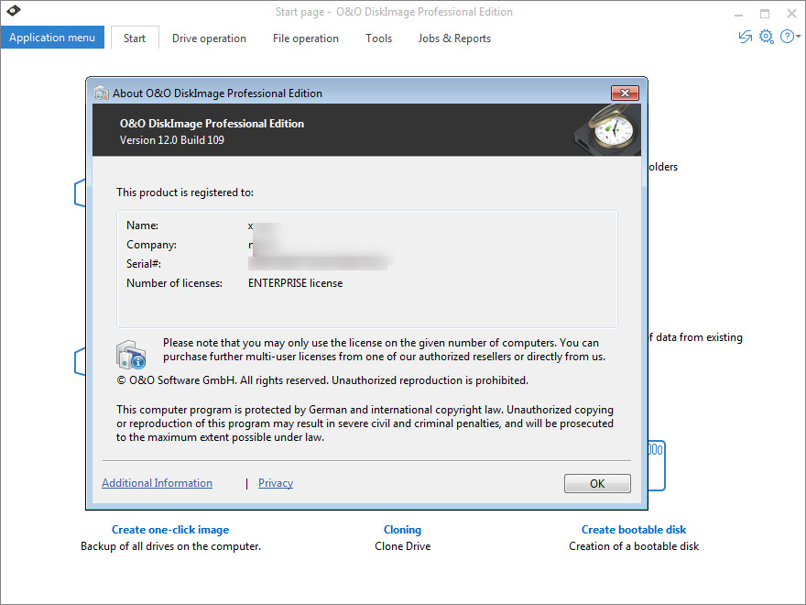
Task: Click the license info computers icon
Action: pos(131,355)
